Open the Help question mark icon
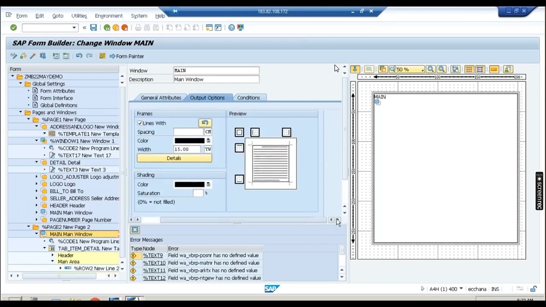The width and height of the screenshot is (546, 307). point(231,28)
